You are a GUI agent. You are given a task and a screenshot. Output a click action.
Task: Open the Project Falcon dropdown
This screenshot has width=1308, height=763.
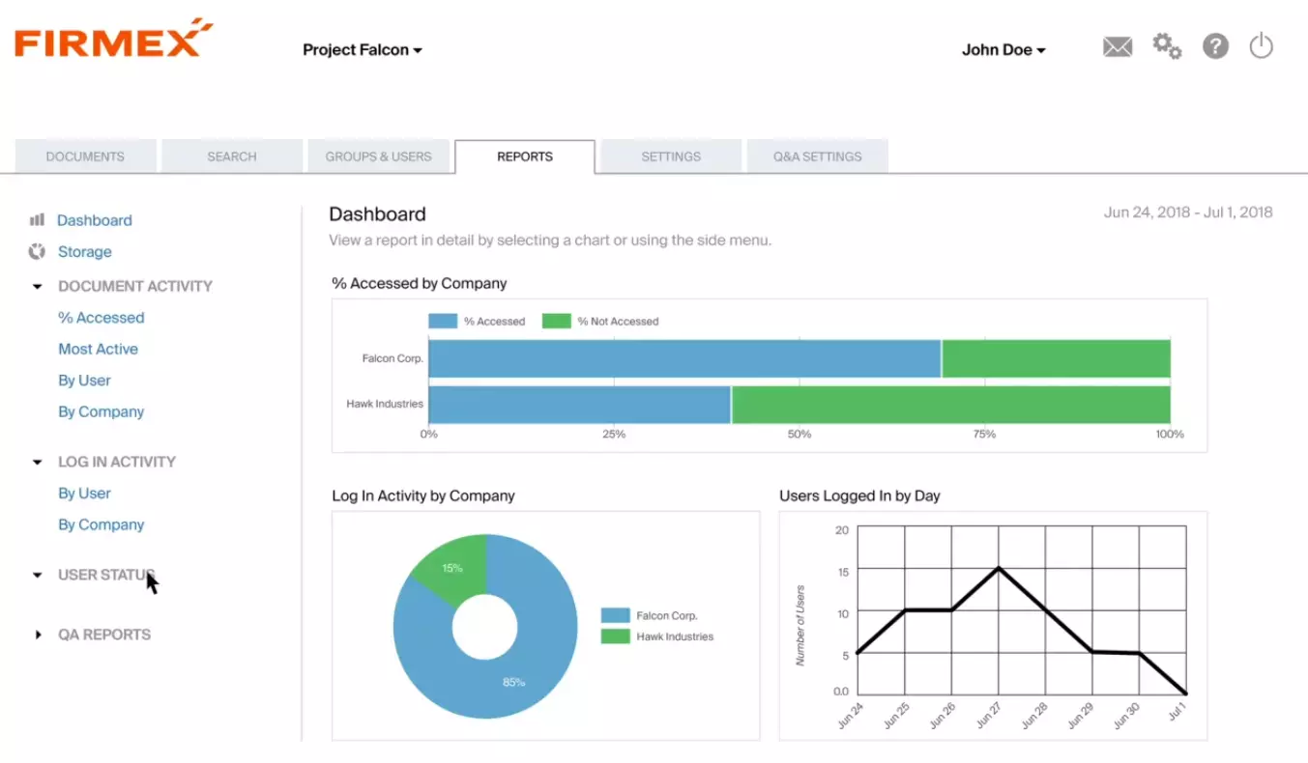pos(363,50)
